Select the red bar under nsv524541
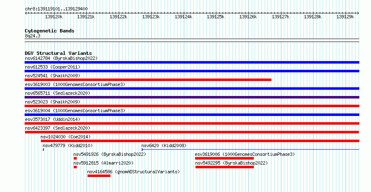The width and height of the screenshot is (371, 192). [x=148, y=80]
